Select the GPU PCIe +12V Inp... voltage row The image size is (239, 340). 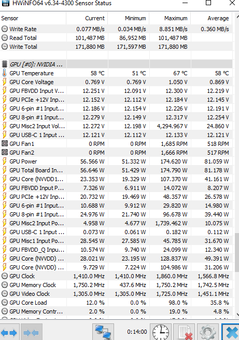[x=117, y=100]
